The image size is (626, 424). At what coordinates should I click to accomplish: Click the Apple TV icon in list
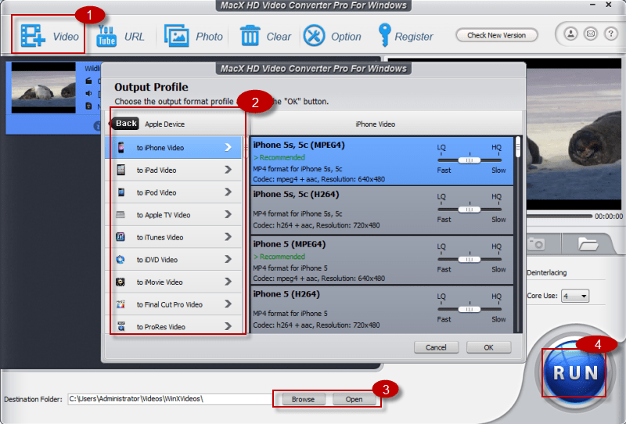click(121, 215)
